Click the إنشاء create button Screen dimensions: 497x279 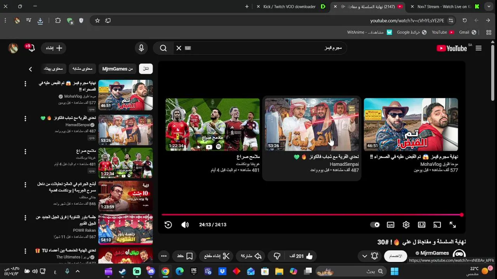54,48
